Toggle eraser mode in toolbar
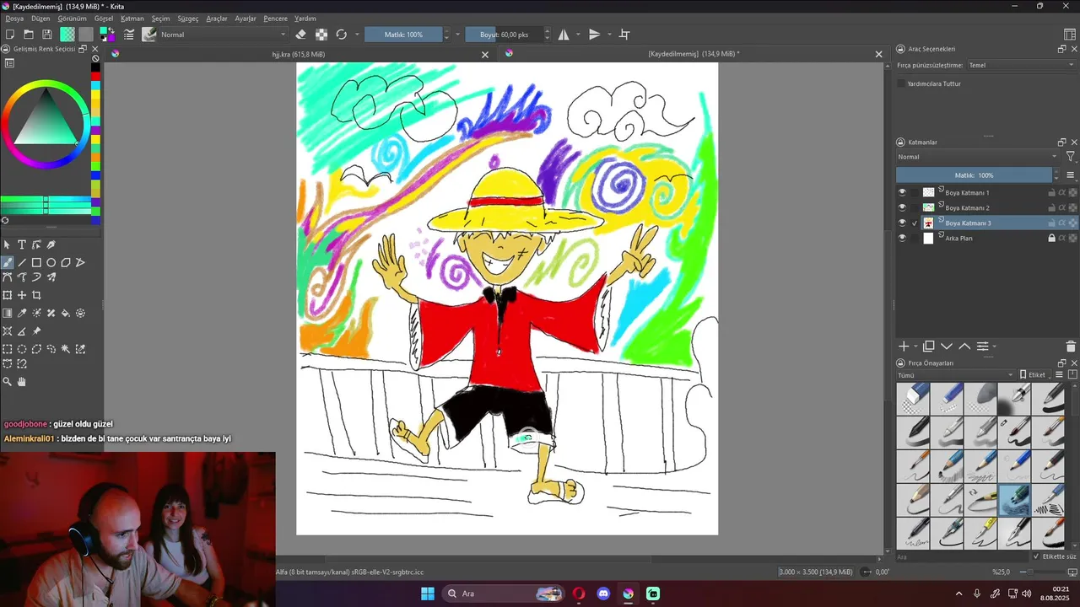 (301, 35)
